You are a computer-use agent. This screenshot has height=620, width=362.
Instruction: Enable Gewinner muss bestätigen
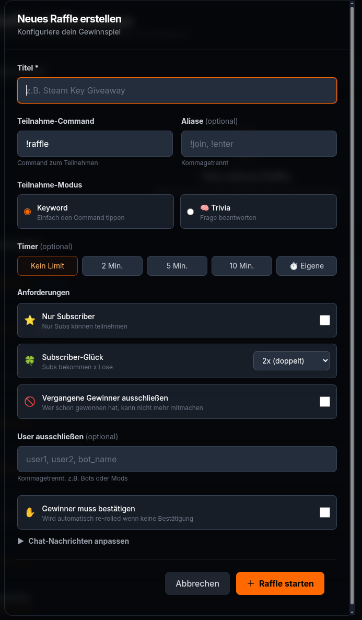(x=325, y=512)
